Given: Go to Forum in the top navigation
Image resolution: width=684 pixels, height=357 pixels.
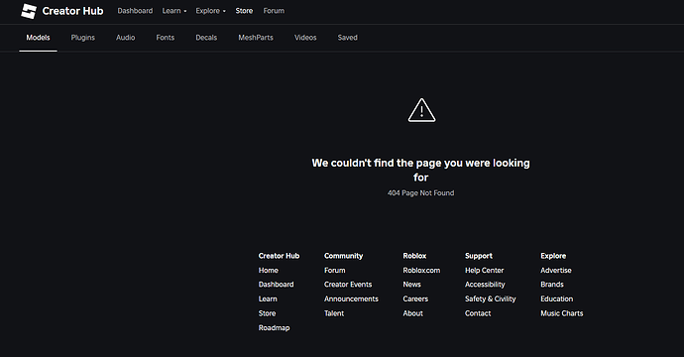Looking at the screenshot, I should click(274, 11).
